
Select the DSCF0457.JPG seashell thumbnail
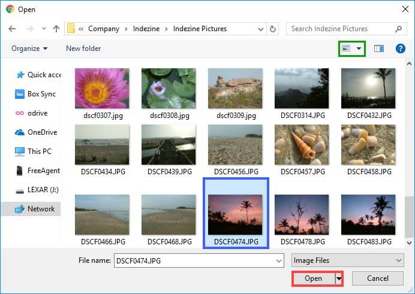(x=302, y=144)
